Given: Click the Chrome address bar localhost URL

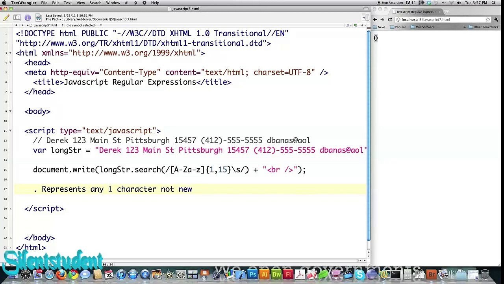Looking at the screenshot, I should [x=426, y=19].
